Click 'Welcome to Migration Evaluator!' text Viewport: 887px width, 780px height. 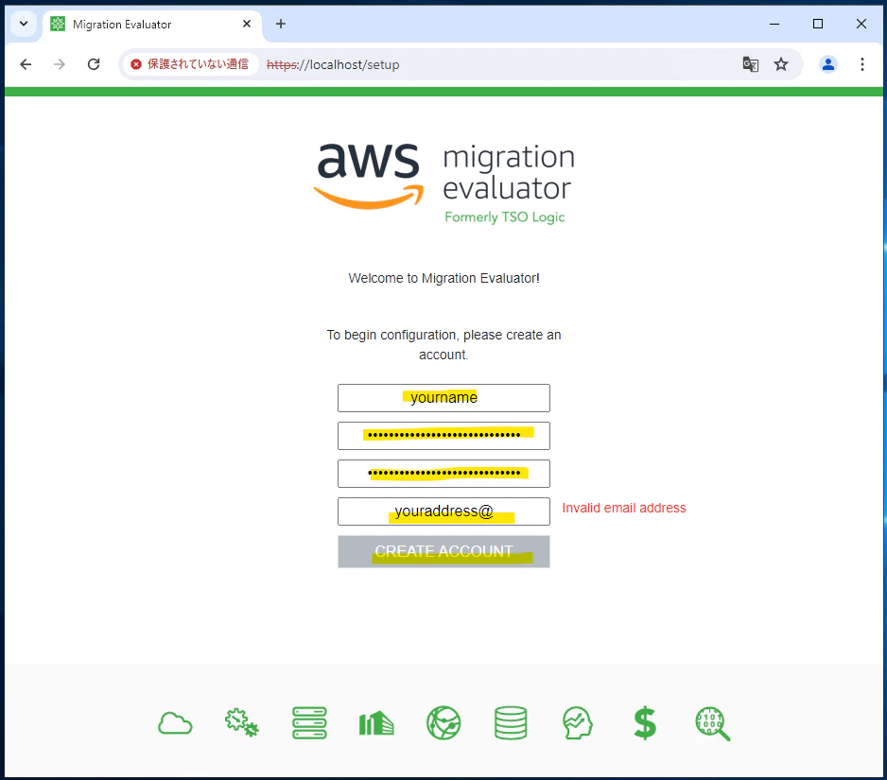coord(444,278)
